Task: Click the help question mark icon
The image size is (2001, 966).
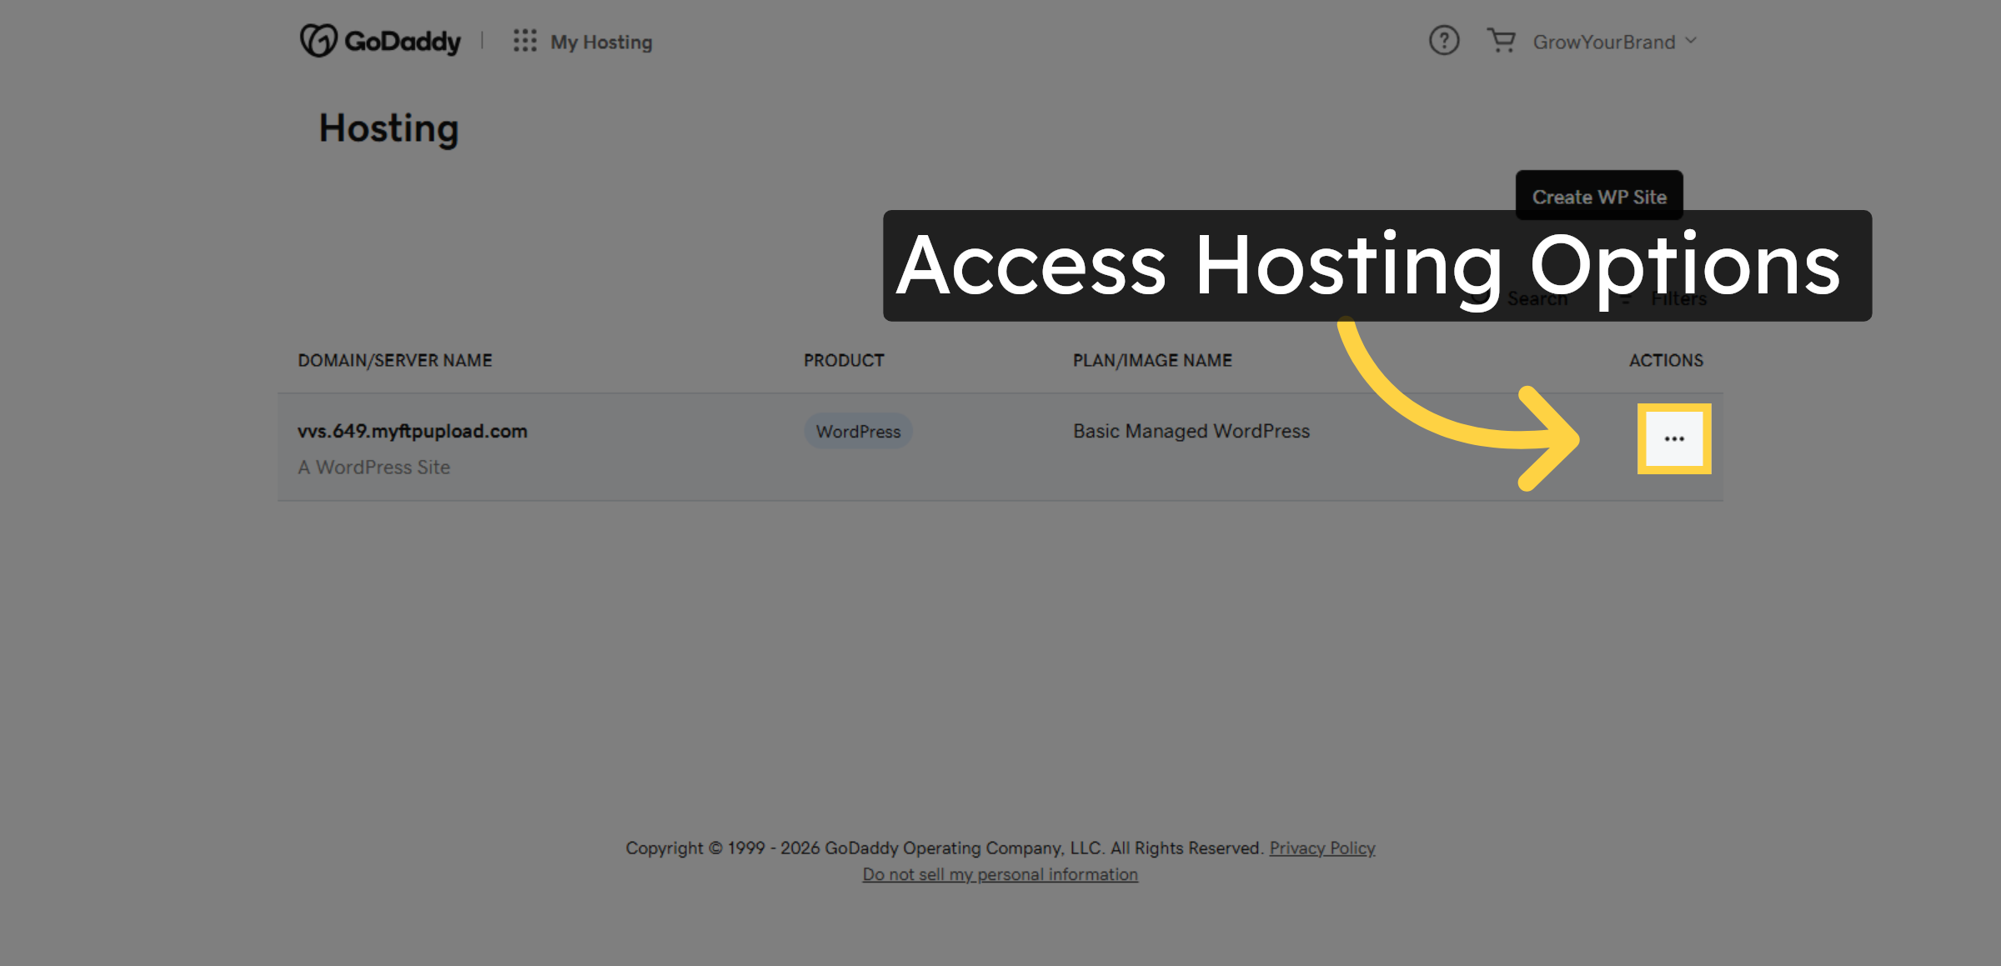Action: pyautogui.click(x=1443, y=39)
